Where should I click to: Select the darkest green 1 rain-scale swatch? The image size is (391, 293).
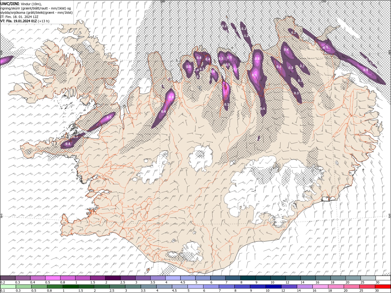pos(70,287)
